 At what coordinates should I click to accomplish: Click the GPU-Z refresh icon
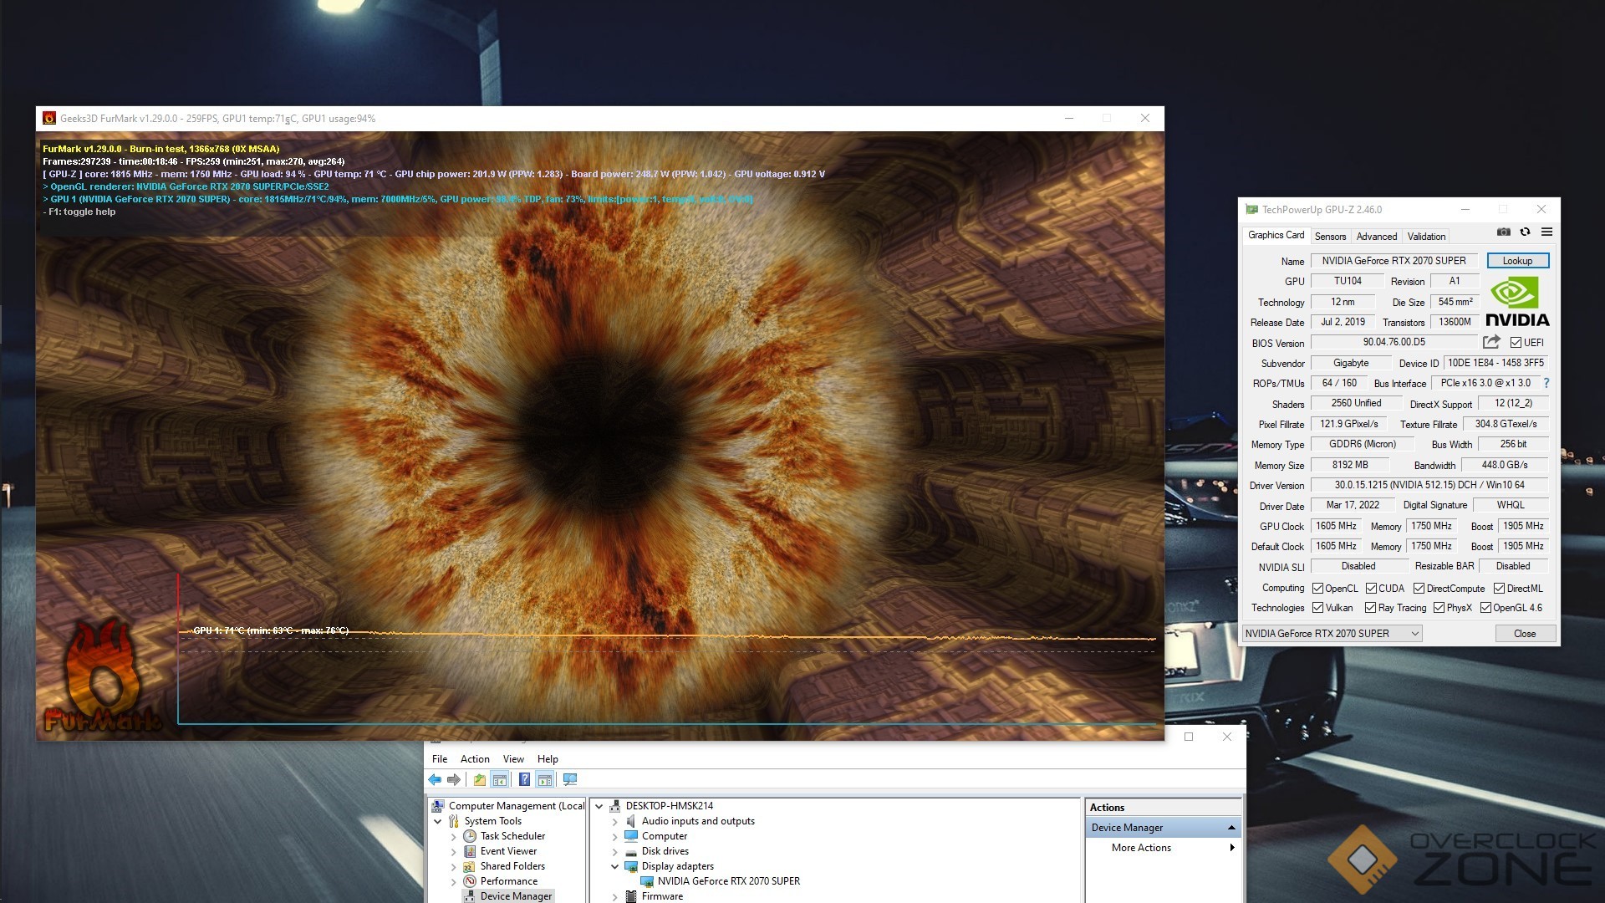click(x=1525, y=232)
